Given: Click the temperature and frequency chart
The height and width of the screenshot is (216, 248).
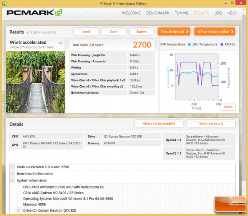Looking at the screenshot, I should coord(196,77).
